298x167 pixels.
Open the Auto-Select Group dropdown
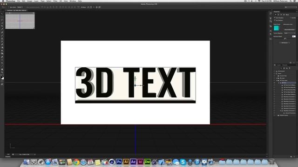[x=20, y=7]
